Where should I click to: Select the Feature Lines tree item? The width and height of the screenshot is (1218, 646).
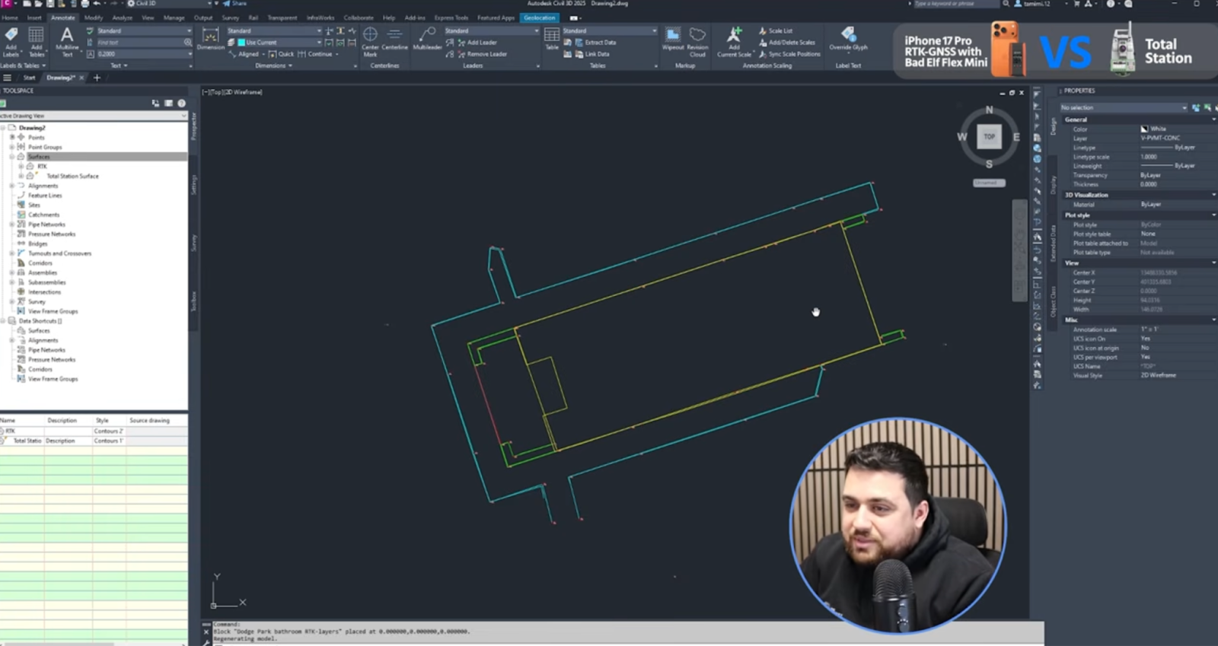click(x=45, y=196)
